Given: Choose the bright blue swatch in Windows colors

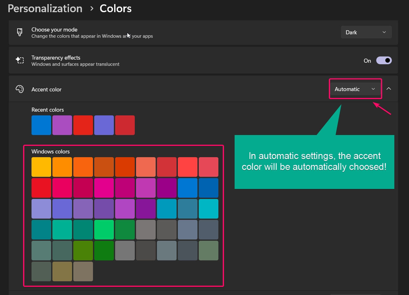Looking at the screenshot, I should (x=187, y=188).
